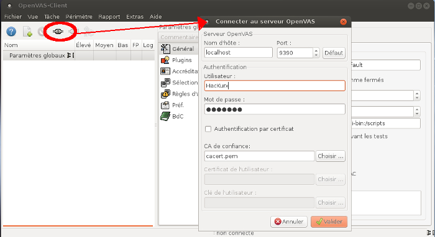435x237 pixels.
Task: Click the background field ending in i-bin:/scripts
Action: pos(386,123)
